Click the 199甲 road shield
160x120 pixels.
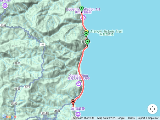44,113
